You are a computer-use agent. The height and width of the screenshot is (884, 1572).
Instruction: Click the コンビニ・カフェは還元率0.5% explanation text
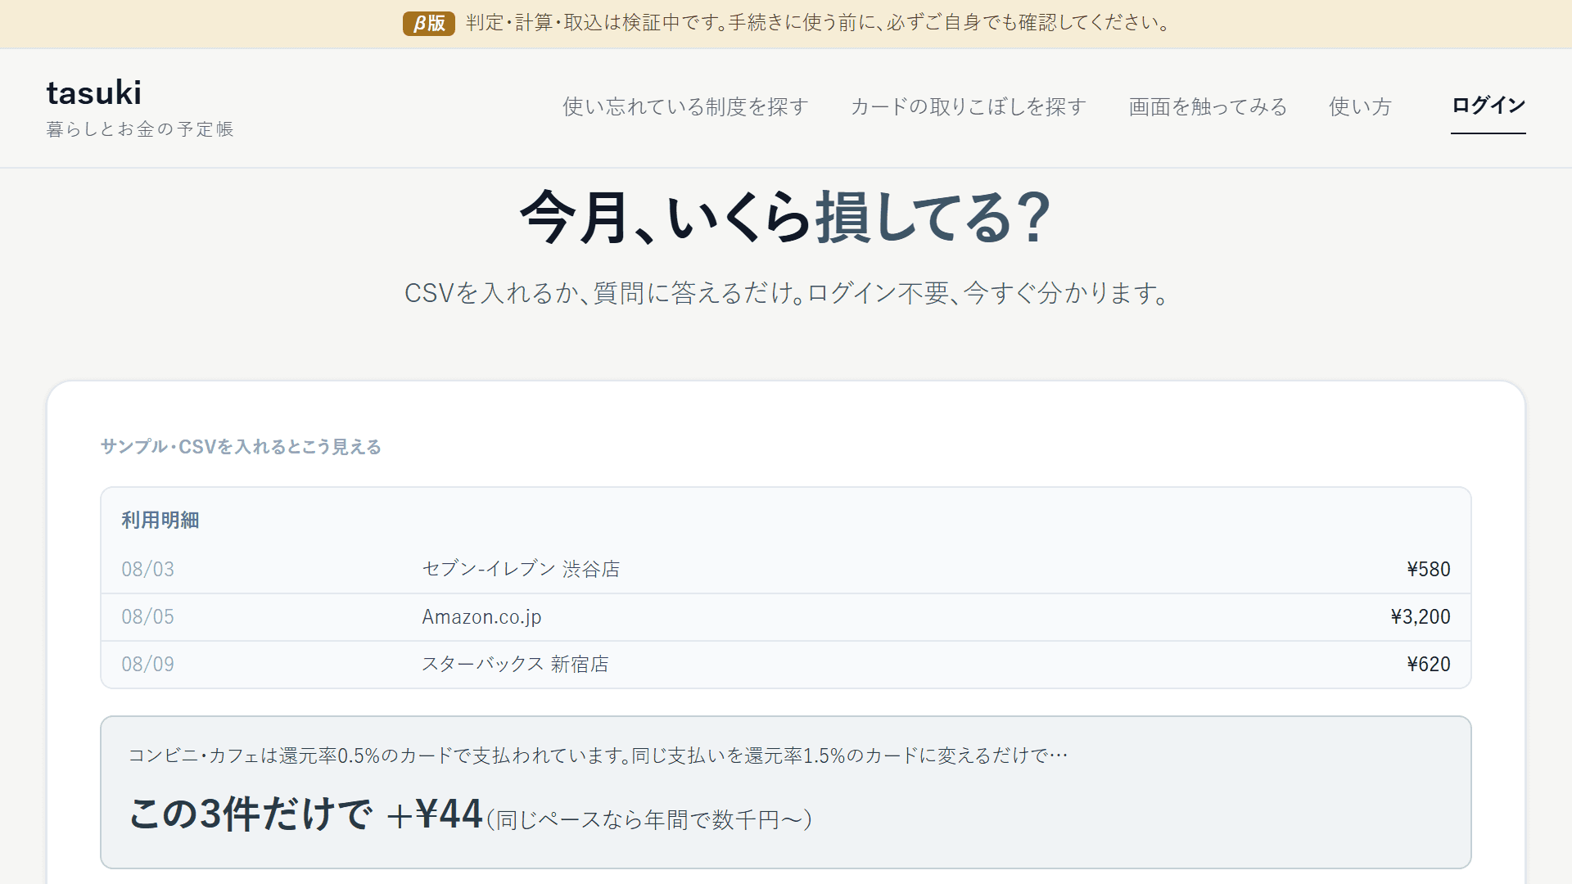[599, 755]
